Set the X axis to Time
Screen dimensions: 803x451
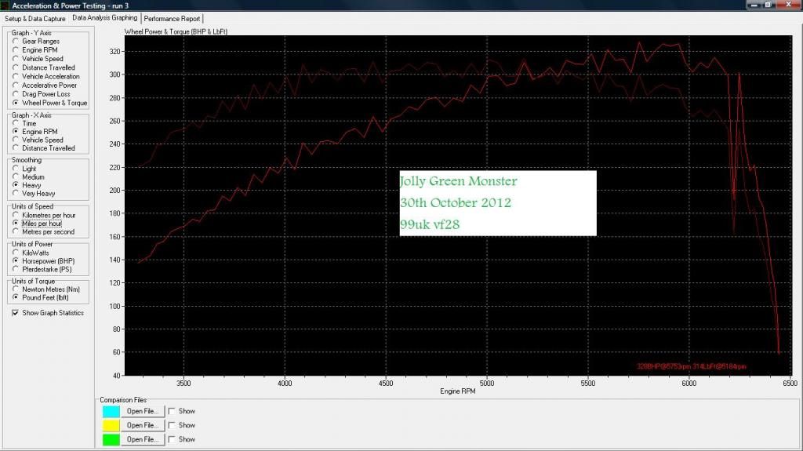(x=16, y=124)
